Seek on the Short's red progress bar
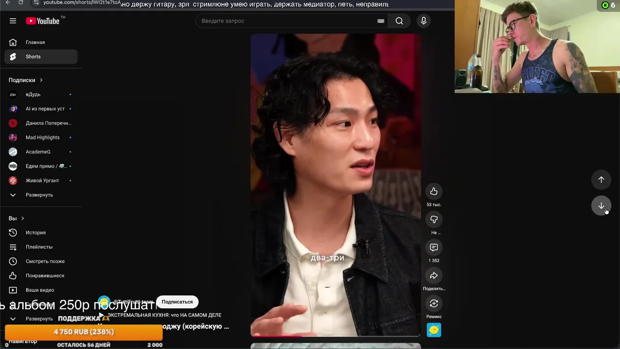 (x=336, y=335)
